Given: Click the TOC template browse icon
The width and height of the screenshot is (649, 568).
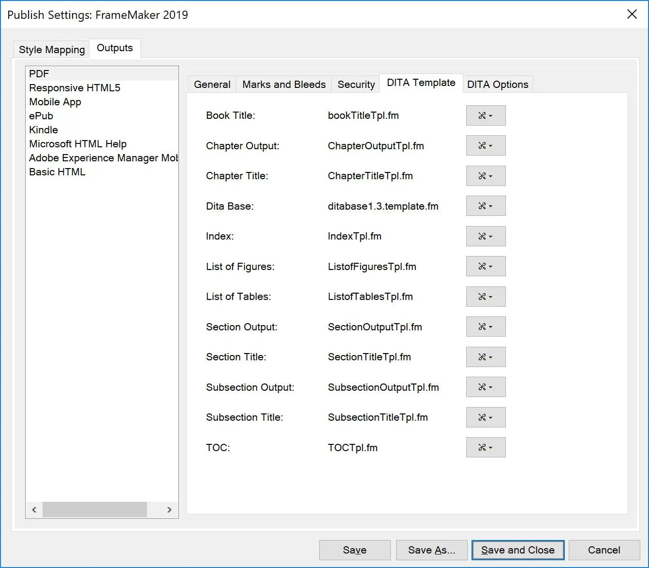Looking at the screenshot, I should 486,447.
